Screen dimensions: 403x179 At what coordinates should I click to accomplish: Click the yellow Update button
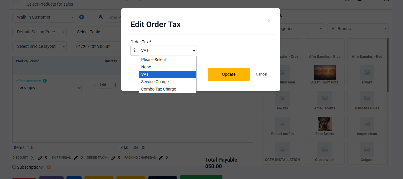point(229,74)
